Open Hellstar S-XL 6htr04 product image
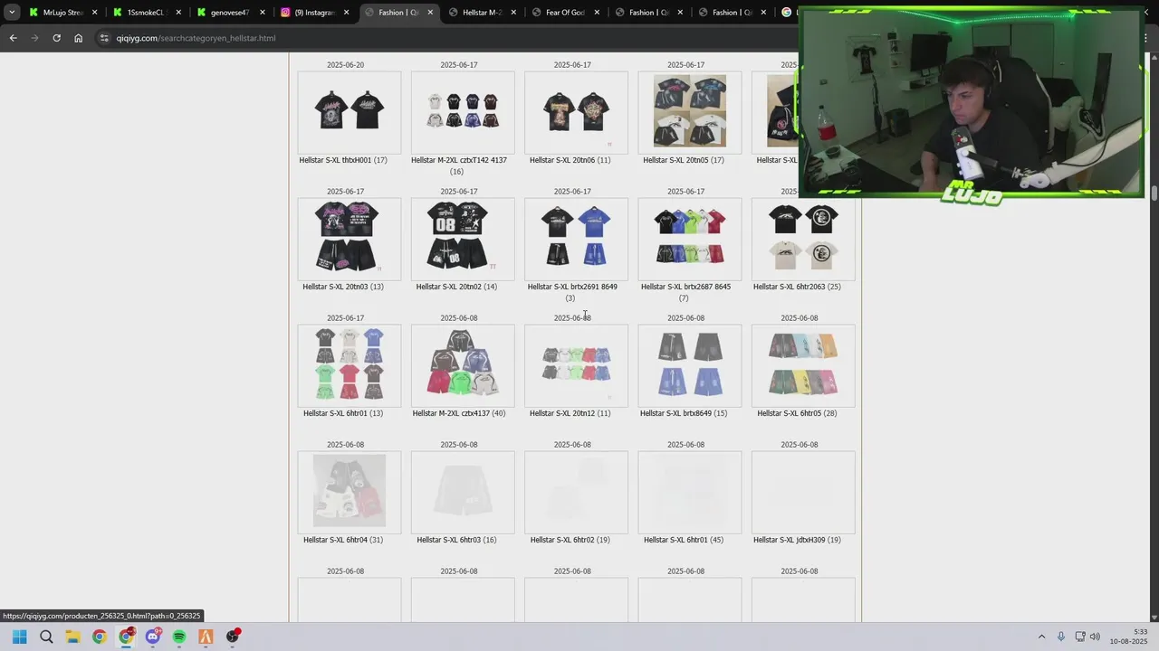1159x651 pixels. [x=350, y=492]
